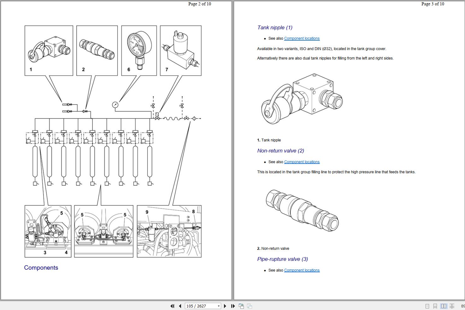Go to the previous page

180,306
